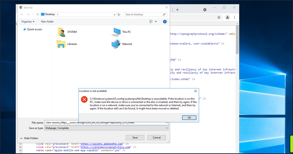Collapse the folder pane with Hide Folders
Image resolution: width=293 pixels, height=154 pixels.
pyautogui.click(x=29, y=138)
